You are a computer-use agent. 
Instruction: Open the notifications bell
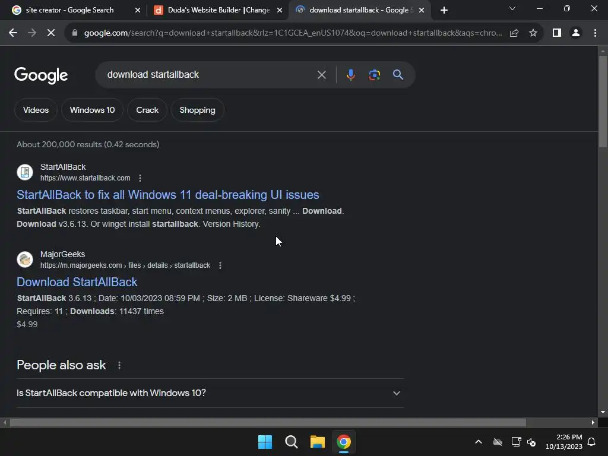pos(592,442)
